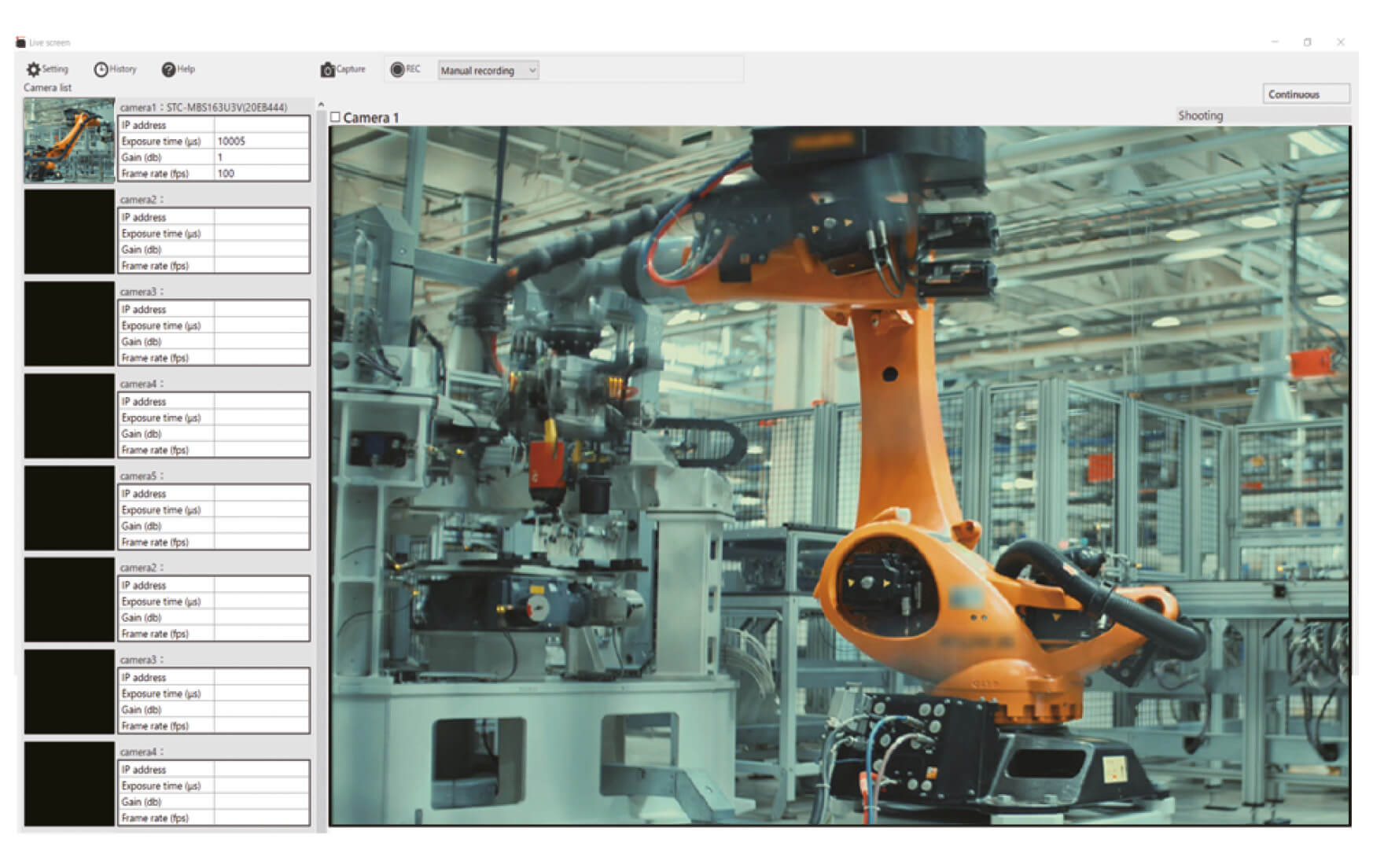Start recording with the REC icon
This screenshot has width=1373, height=868.
[x=397, y=69]
